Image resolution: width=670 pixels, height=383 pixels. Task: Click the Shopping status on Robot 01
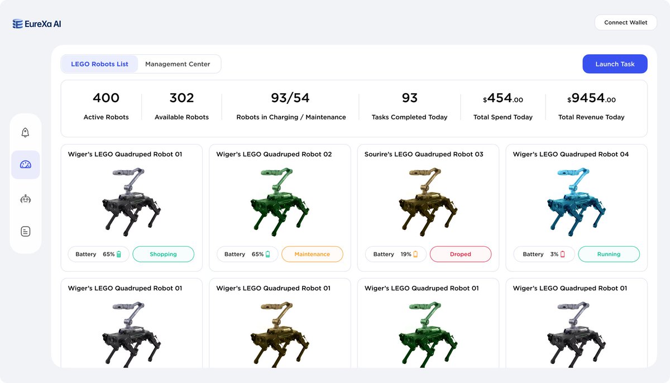(163, 254)
